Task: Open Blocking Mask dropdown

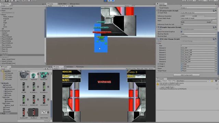Action: [198, 36]
